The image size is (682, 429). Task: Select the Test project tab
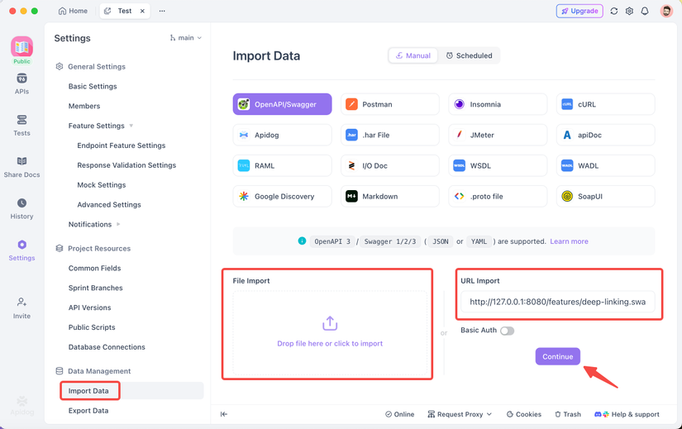click(x=124, y=11)
